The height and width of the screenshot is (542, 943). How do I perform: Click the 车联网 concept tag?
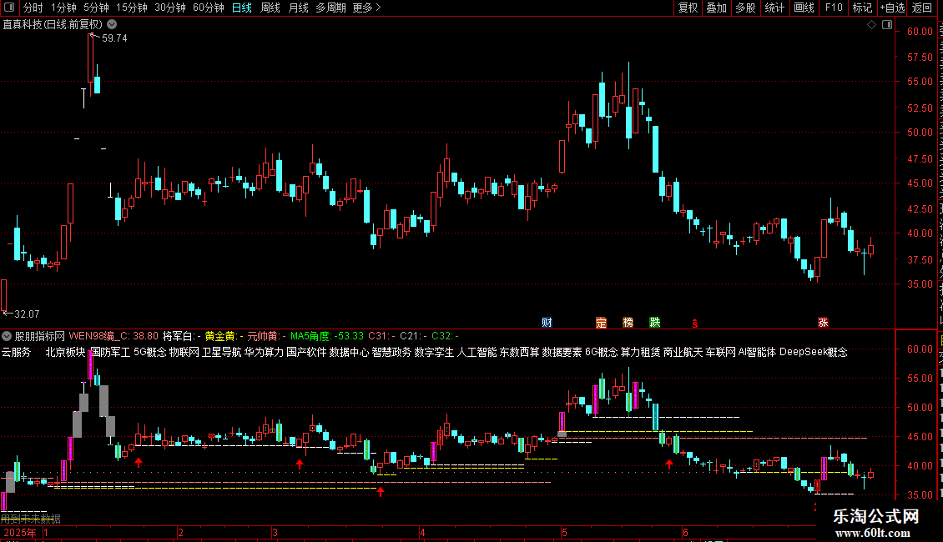coord(720,352)
